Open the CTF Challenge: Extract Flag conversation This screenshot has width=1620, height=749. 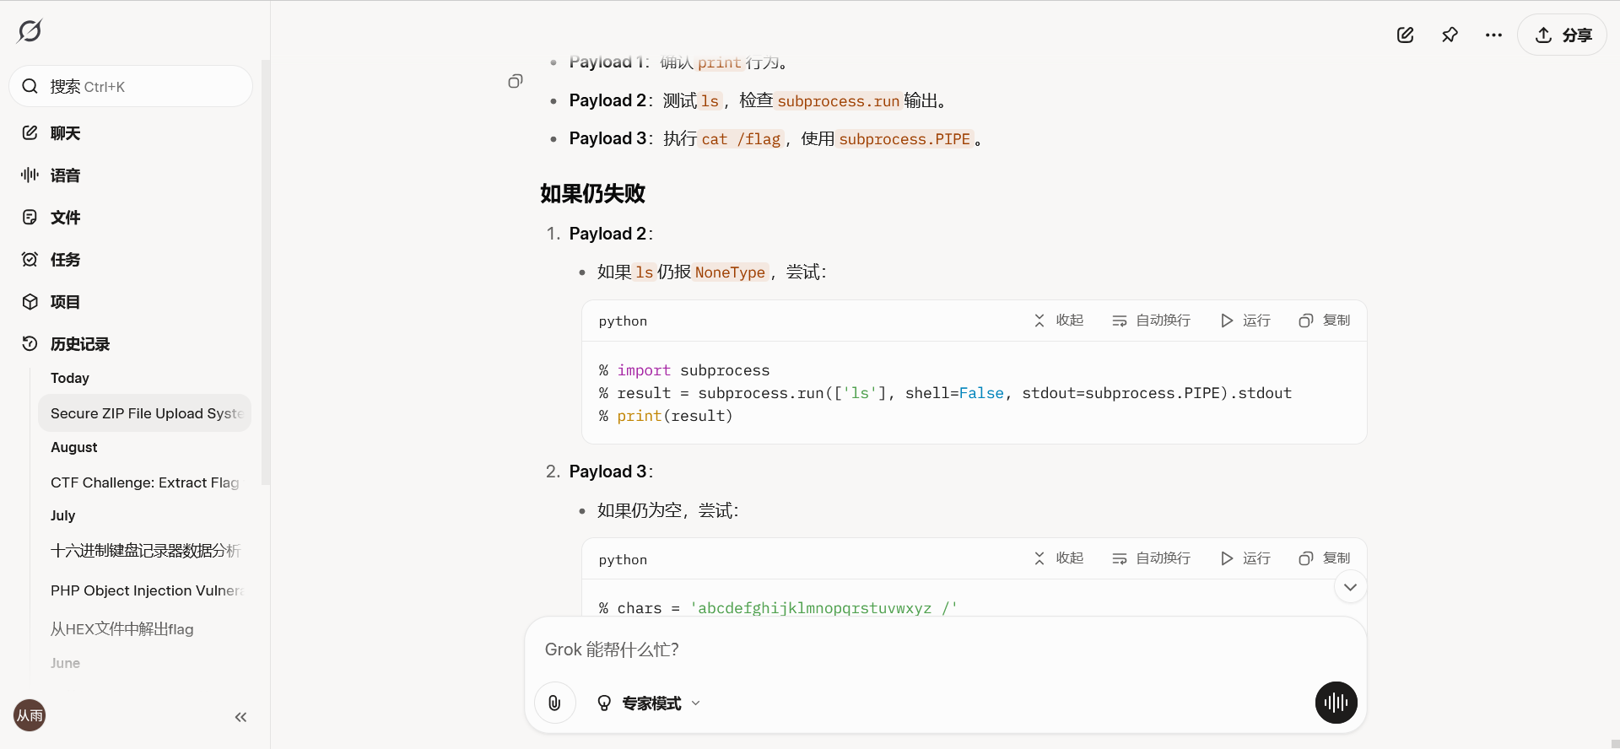pyautogui.click(x=144, y=482)
